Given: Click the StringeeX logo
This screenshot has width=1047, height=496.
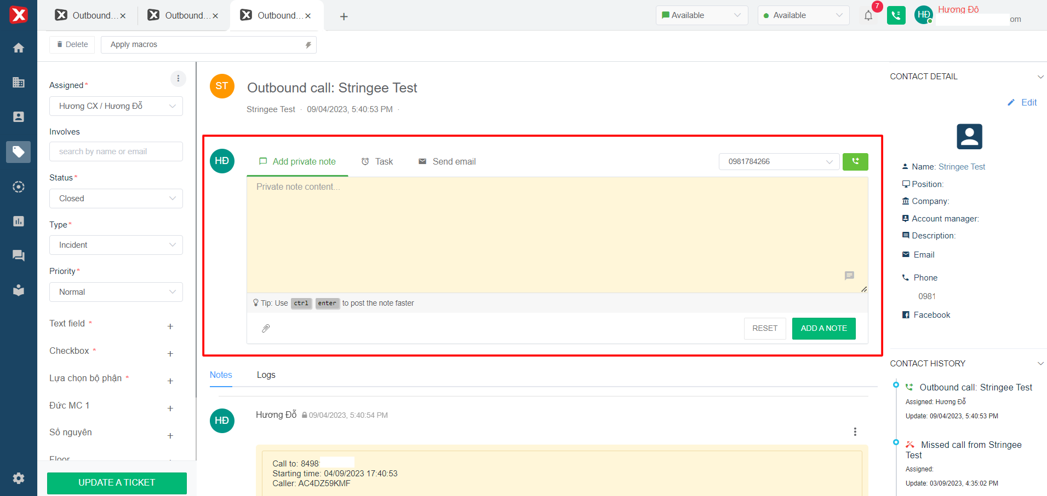Looking at the screenshot, I should click(x=19, y=15).
